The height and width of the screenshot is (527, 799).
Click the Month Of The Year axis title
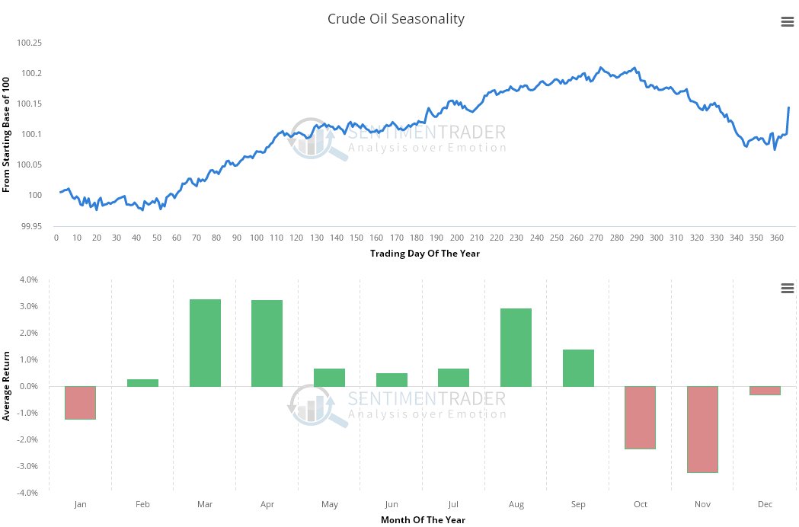click(423, 519)
